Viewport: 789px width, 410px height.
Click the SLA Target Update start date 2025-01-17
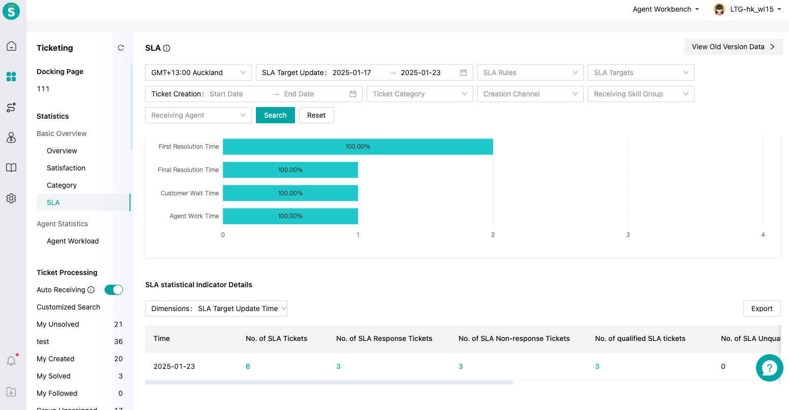point(352,73)
